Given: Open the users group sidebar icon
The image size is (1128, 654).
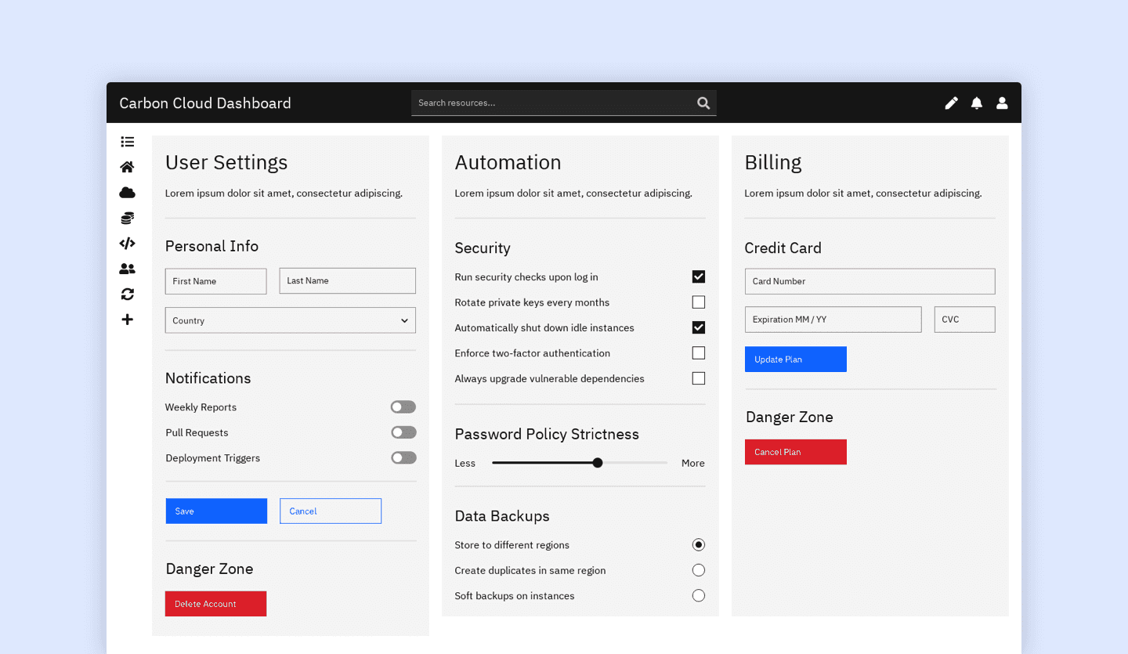Looking at the screenshot, I should [x=127, y=269].
